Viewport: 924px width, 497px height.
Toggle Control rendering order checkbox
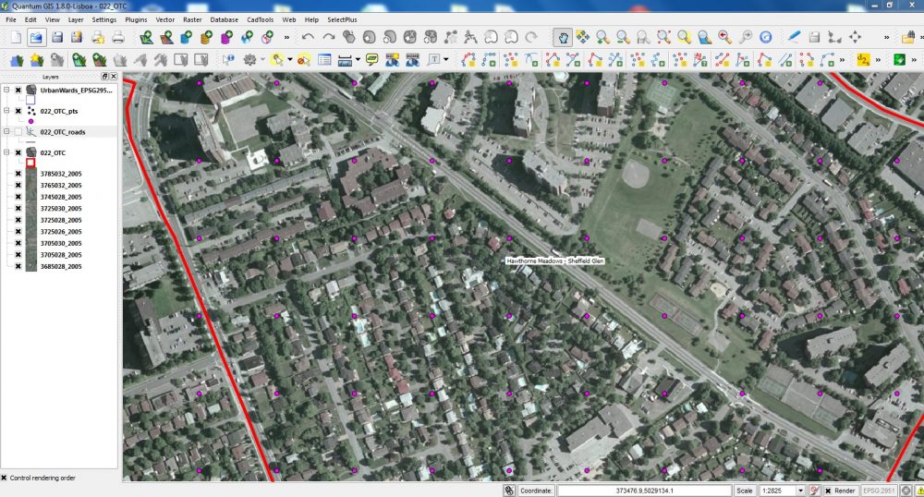click(x=5, y=478)
